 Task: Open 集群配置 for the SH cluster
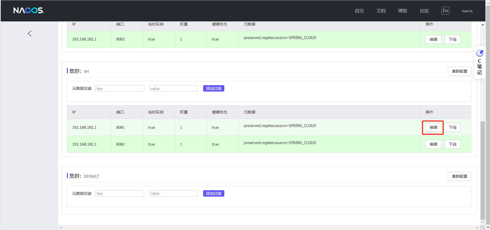[x=459, y=71]
